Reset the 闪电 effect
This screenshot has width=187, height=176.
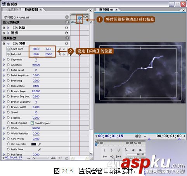point(67,43)
